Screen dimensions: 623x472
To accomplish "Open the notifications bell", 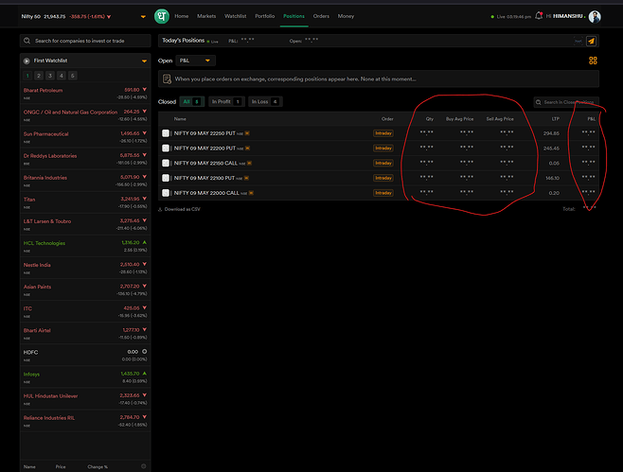I will (539, 16).
